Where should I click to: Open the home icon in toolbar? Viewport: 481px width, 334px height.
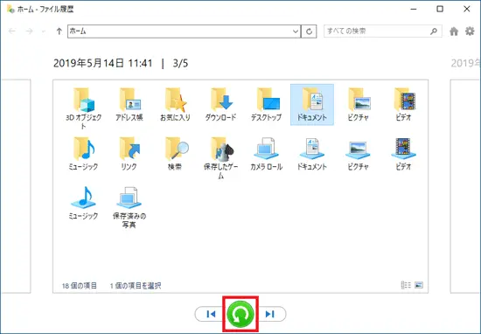coord(454,31)
